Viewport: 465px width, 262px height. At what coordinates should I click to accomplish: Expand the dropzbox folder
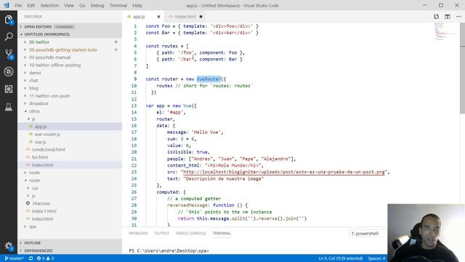70,103
